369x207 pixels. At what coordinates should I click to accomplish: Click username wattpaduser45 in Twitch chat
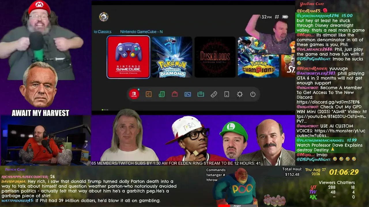click(x=18, y=201)
